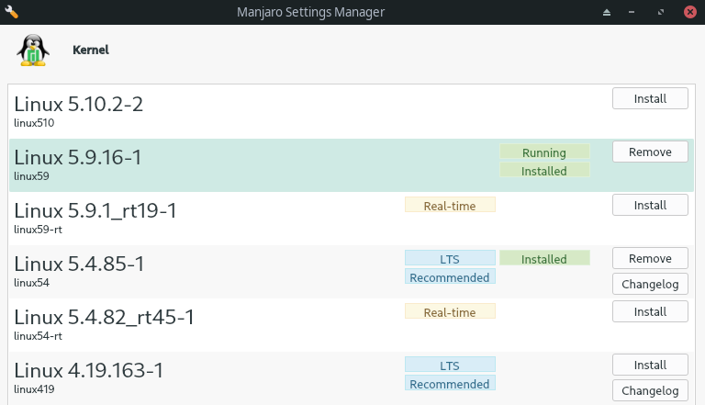Image resolution: width=705 pixels, height=405 pixels.
Task: Click Recommended badge on Linux 5.4.85-1
Action: point(450,276)
